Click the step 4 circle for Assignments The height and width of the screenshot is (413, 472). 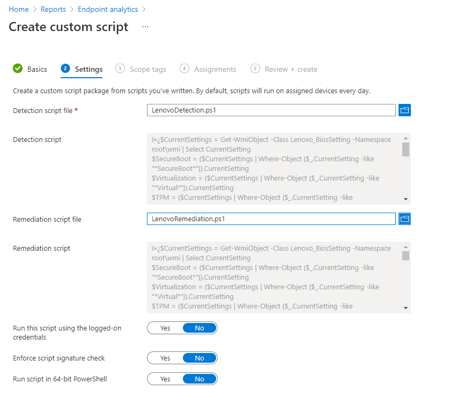[184, 69]
